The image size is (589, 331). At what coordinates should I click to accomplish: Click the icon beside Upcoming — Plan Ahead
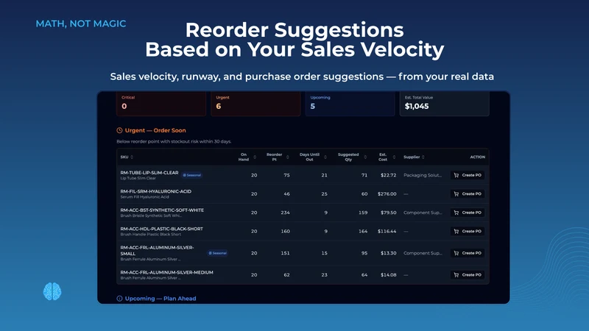coord(119,299)
